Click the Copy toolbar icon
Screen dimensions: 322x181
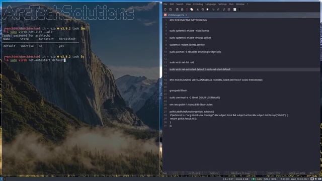[x=203, y=10]
